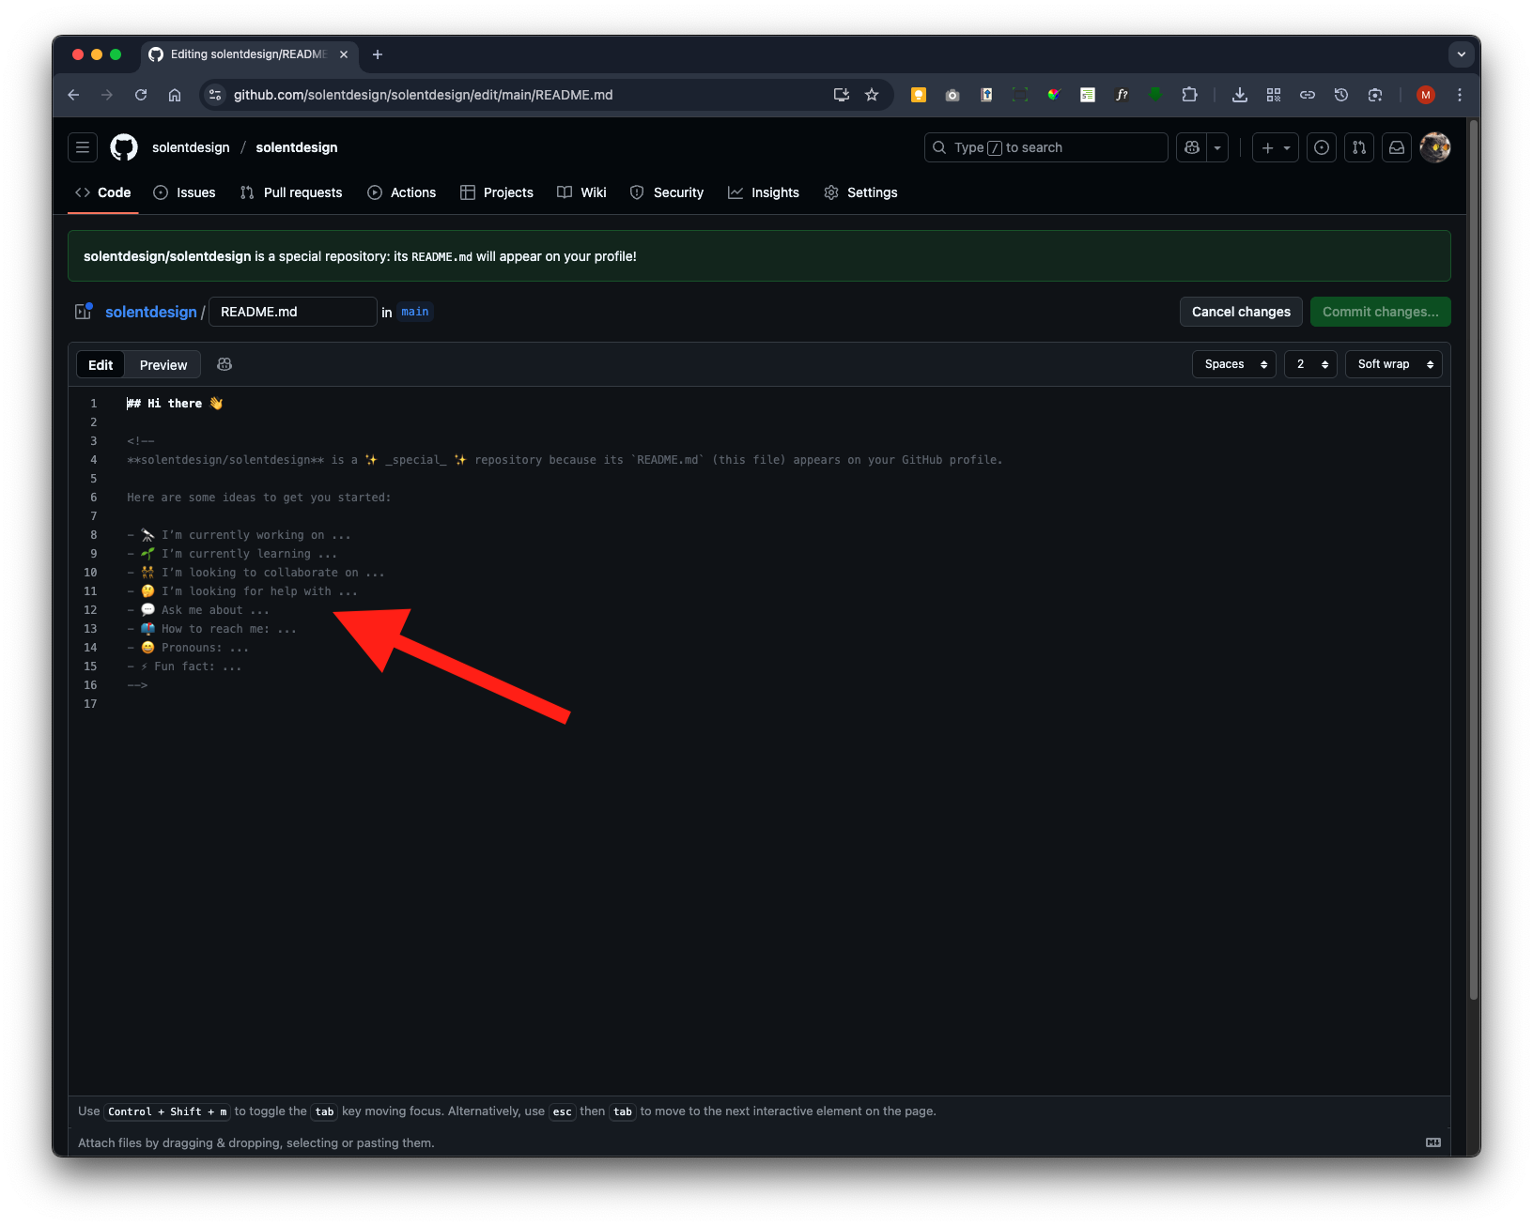Viewport: 1533px width, 1226px height.
Task: Open the Spaces indent mode dropdown
Action: (x=1234, y=364)
